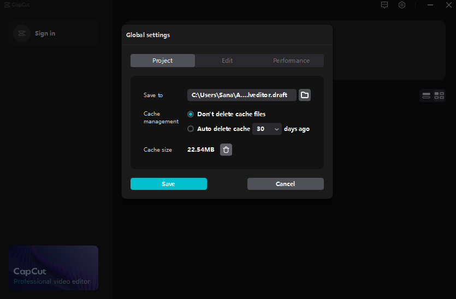The image size is (456, 299).
Task: Click the CapCut profile avatar icon
Action: [x=21, y=33]
